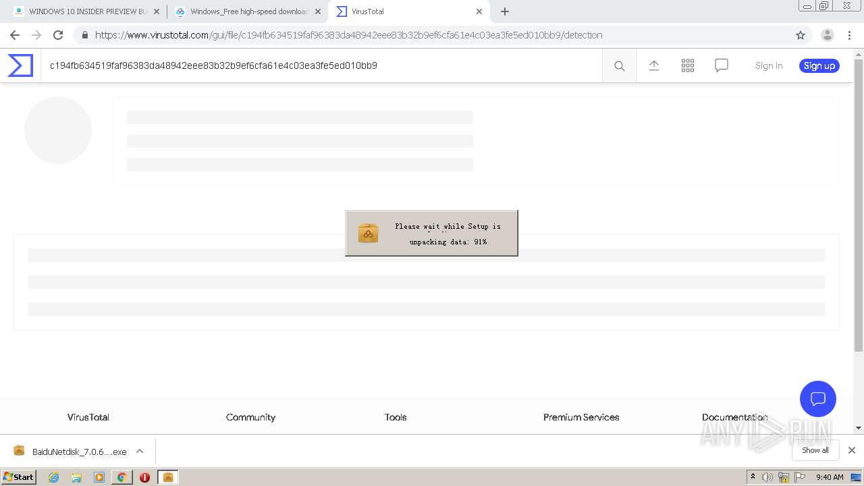Click the Setup unpacking progress dialog
This screenshot has width=864, height=486.
[x=431, y=233]
